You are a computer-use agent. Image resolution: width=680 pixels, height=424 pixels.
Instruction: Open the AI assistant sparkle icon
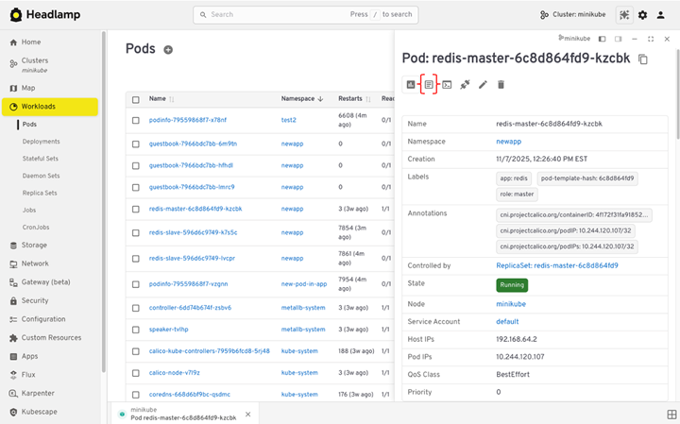(624, 15)
